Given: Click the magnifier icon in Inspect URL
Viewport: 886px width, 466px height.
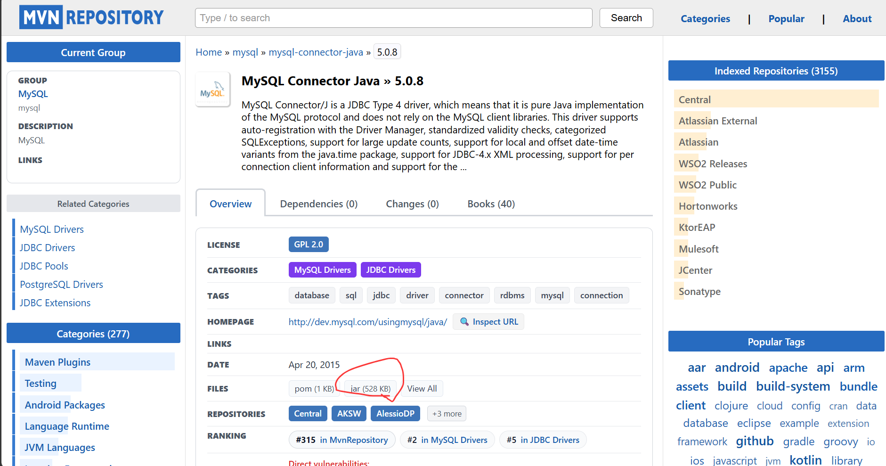Looking at the screenshot, I should pyautogui.click(x=464, y=322).
